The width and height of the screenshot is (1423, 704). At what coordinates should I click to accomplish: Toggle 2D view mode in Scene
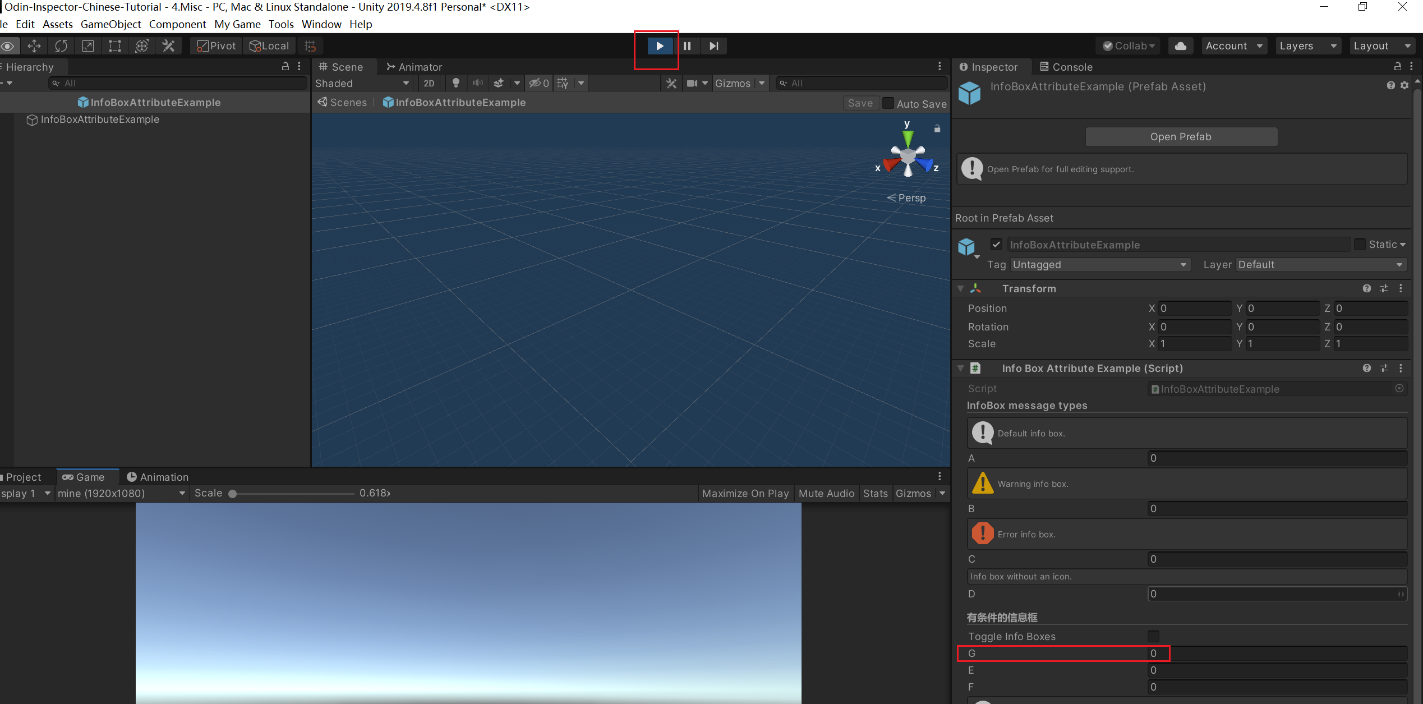tap(429, 83)
